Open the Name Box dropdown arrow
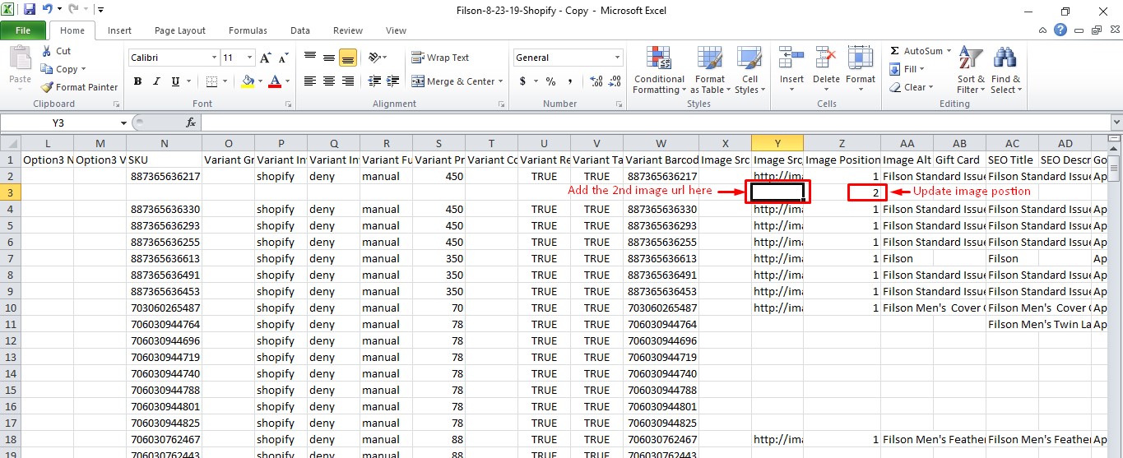The height and width of the screenshot is (458, 1123). [123, 123]
